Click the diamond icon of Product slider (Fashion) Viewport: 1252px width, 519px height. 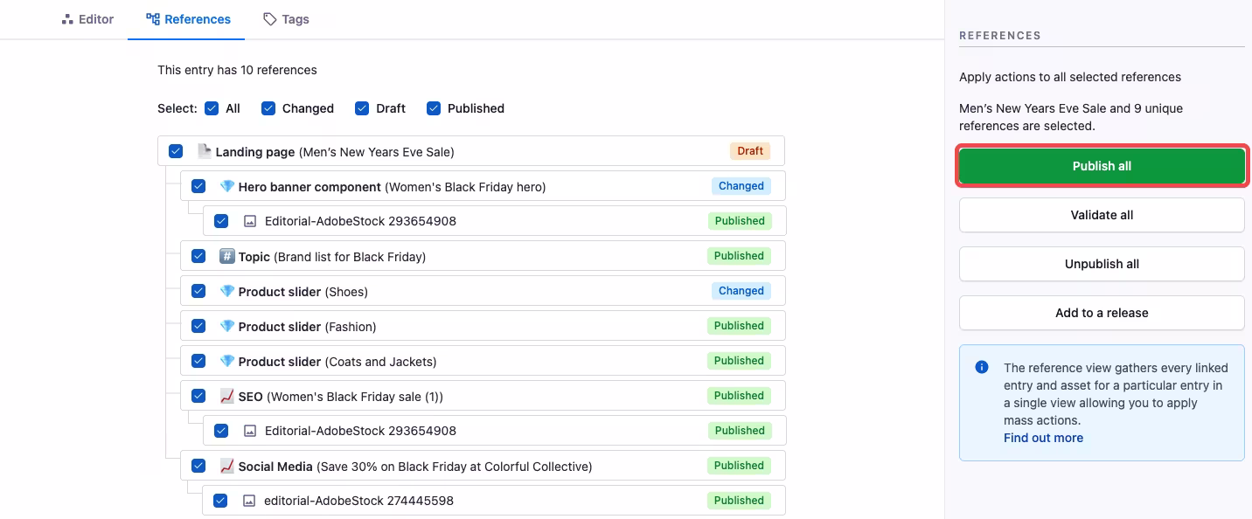pos(227,326)
